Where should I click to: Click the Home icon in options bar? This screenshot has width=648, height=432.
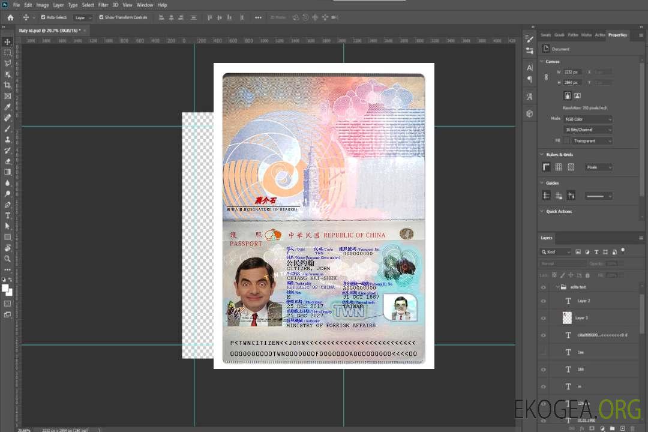[10, 17]
